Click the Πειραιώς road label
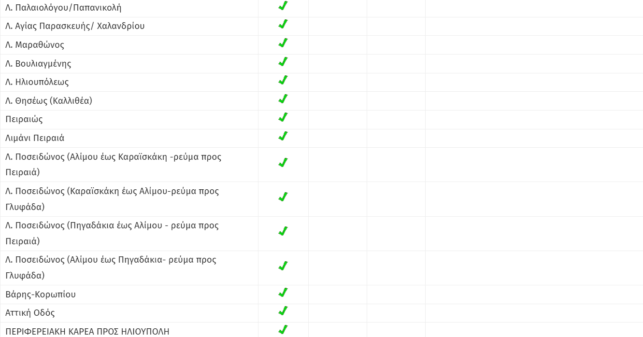 pos(24,119)
